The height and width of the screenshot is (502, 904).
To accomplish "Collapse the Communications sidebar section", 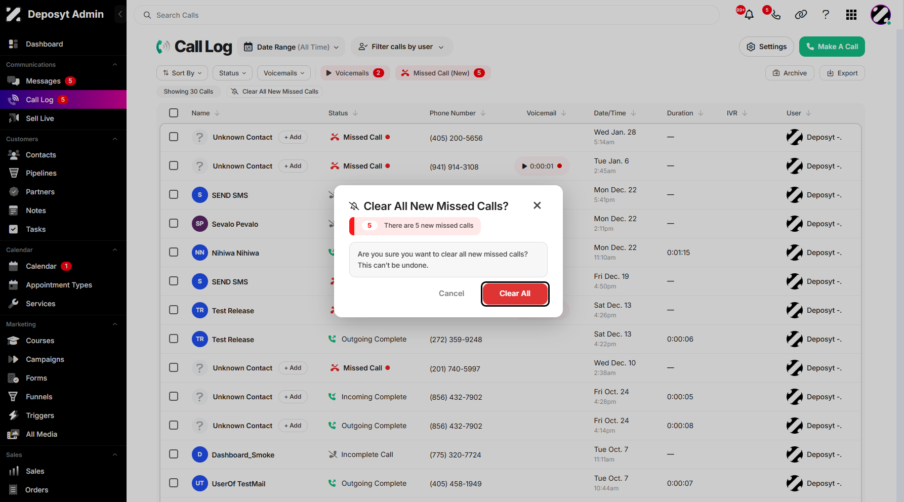I will click(x=115, y=65).
